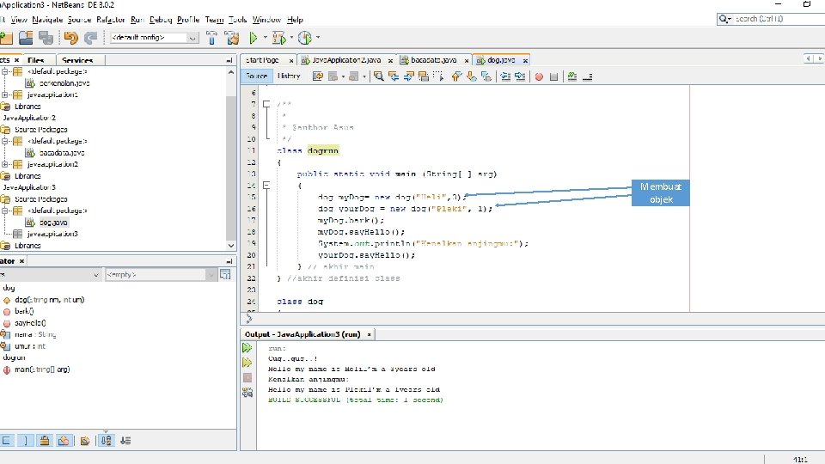
Task: Select dog.java in the Projects tree
Action: pyautogui.click(x=53, y=223)
